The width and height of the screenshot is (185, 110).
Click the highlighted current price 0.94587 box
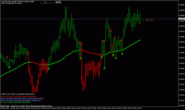pyautogui.click(x=182, y=19)
